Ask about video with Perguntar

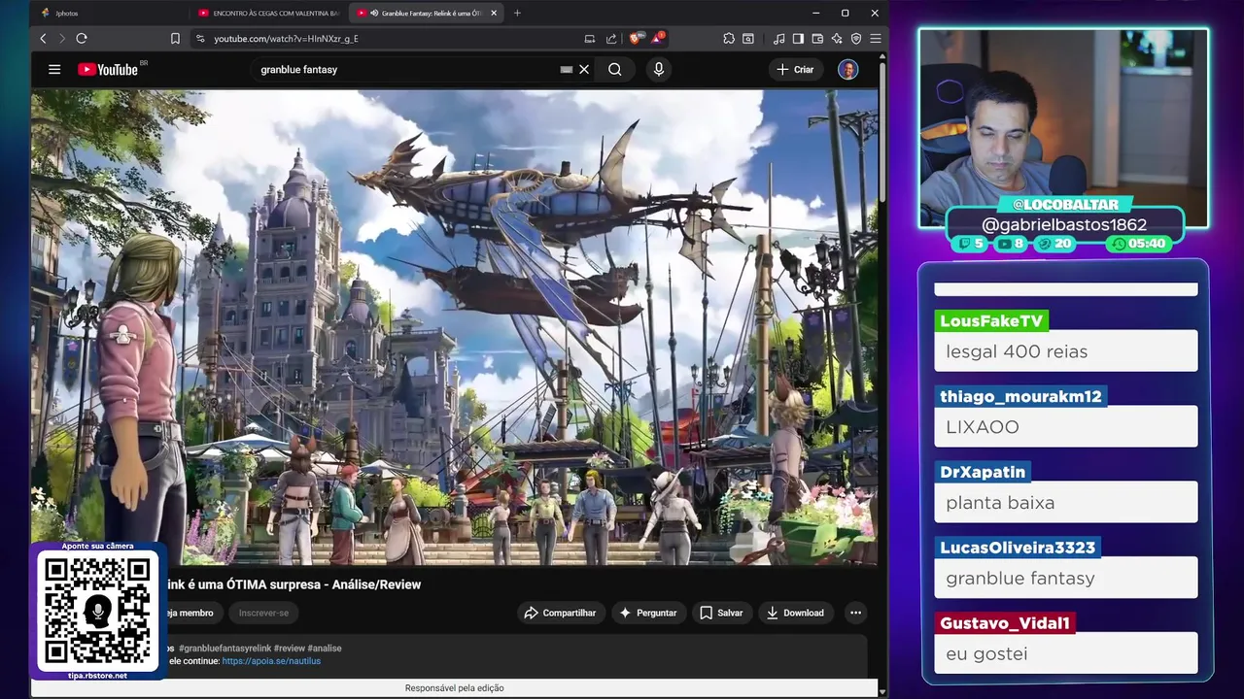[x=648, y=613]
